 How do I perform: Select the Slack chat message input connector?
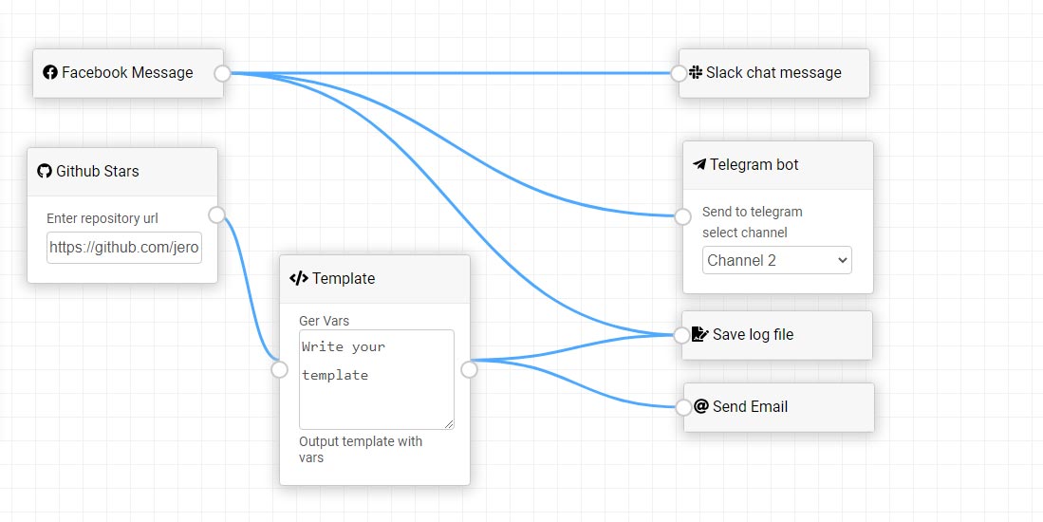(x=679, y=73)
